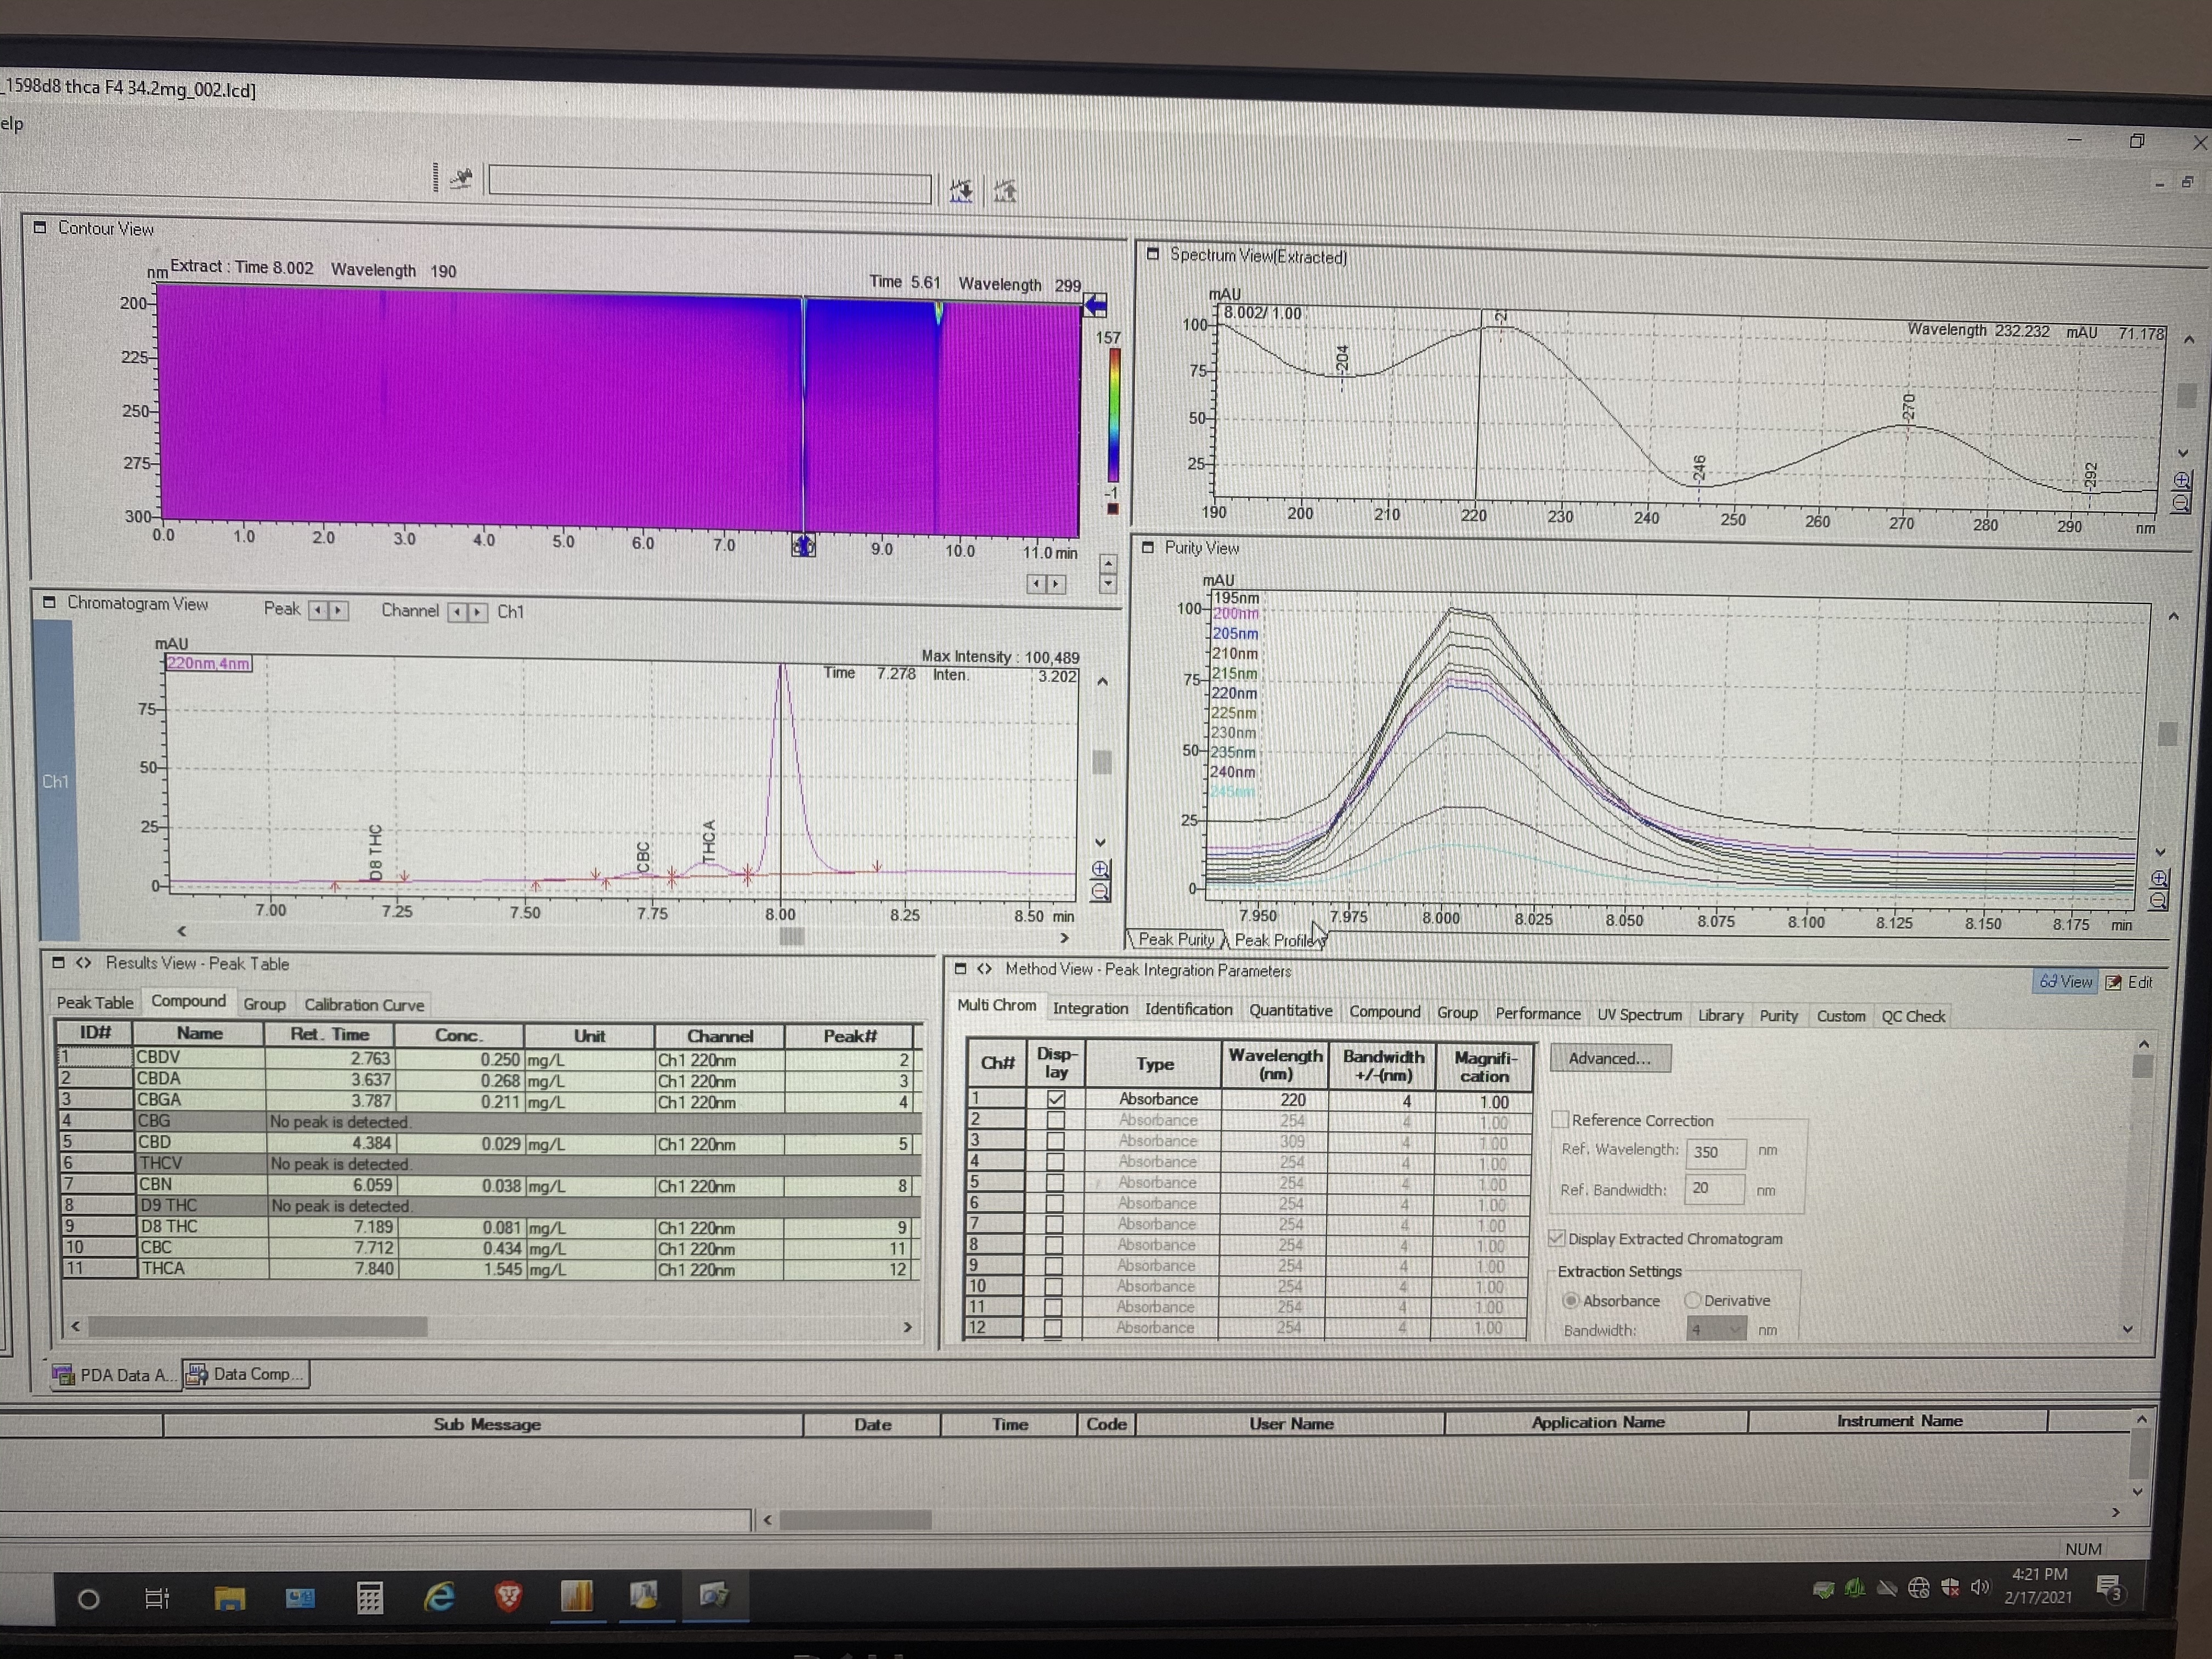This screenshot has width=2212, height=1659.
Task: Click the Results table horizontal scrollbar
Action: click(258, 1326)
